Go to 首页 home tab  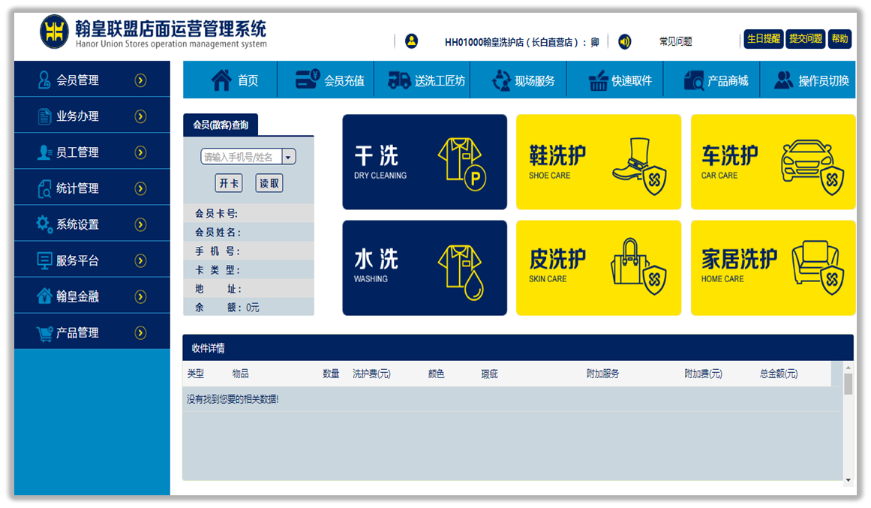235,80
